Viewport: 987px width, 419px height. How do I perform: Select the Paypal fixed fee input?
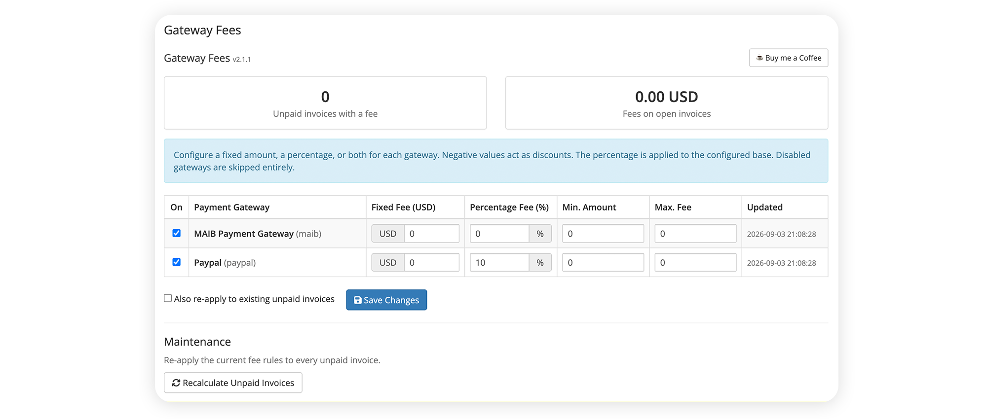click(431, 263)
